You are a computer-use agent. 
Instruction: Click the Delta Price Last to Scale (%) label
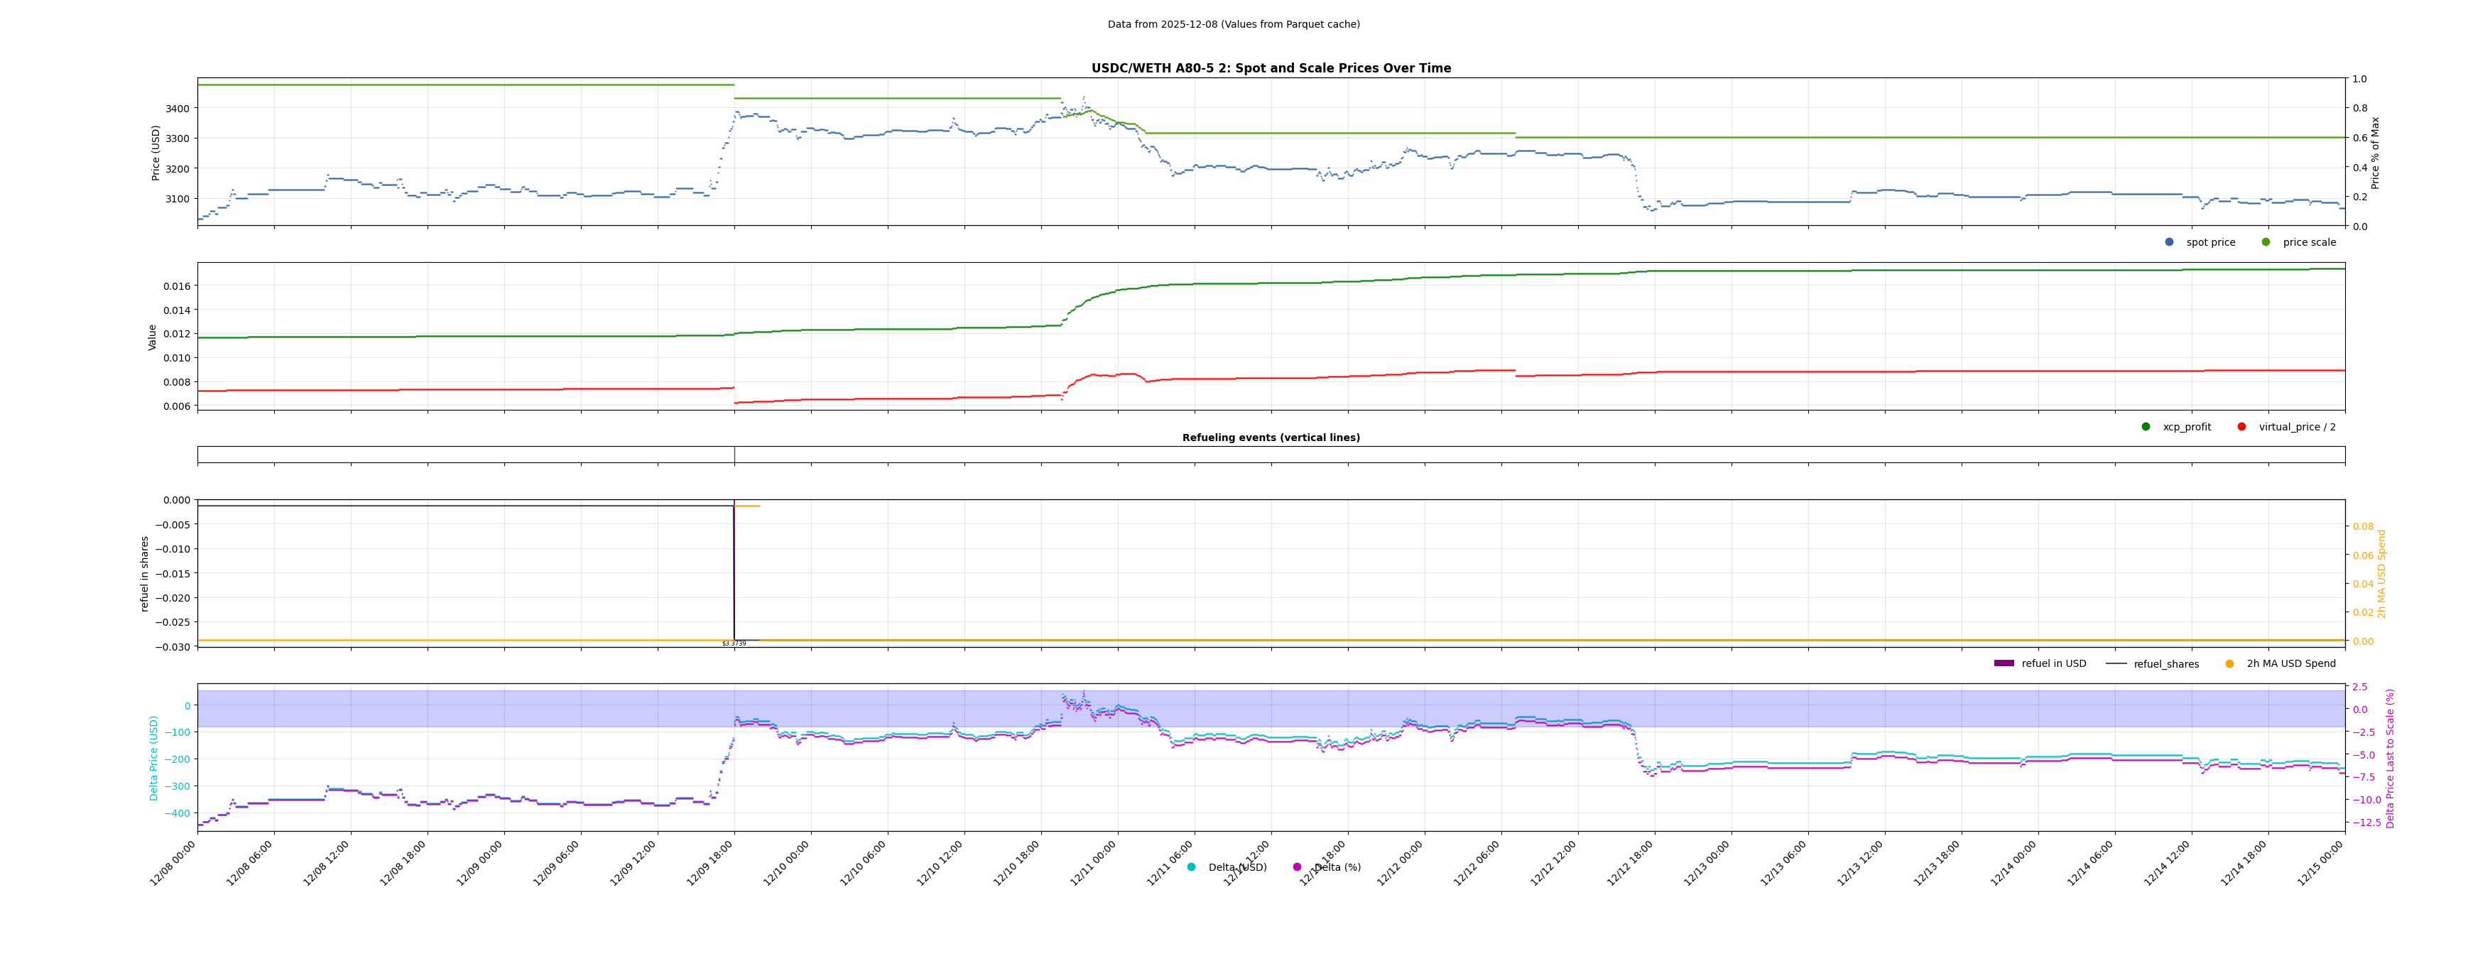pyautogui.click(x=2389, y=758)
